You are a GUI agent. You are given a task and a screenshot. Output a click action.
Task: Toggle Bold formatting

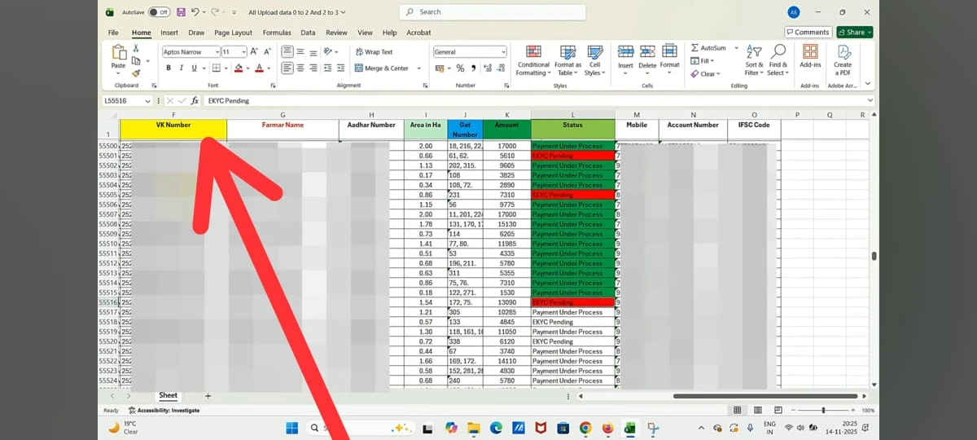pos(169,68)
